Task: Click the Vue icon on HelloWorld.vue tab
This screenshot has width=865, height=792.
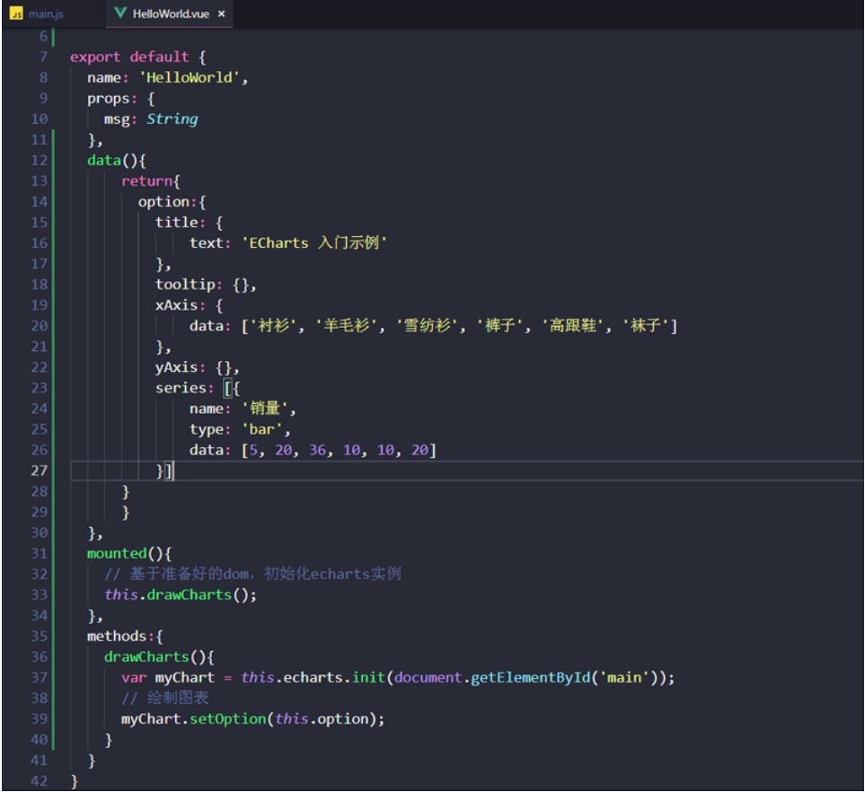Action: (x=120, y=13)
